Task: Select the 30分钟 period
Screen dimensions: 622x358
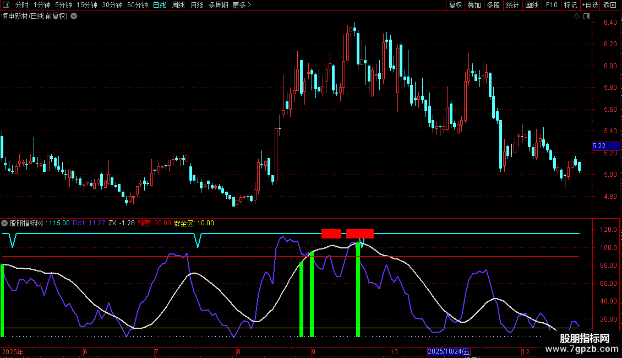Action: coord(112,5)
